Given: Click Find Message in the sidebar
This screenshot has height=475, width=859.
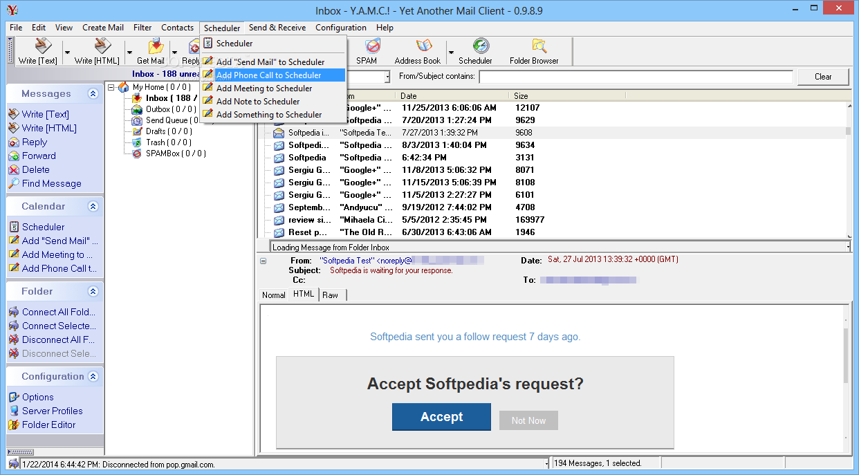Looking at the screenshot, I should click(52, 183).
